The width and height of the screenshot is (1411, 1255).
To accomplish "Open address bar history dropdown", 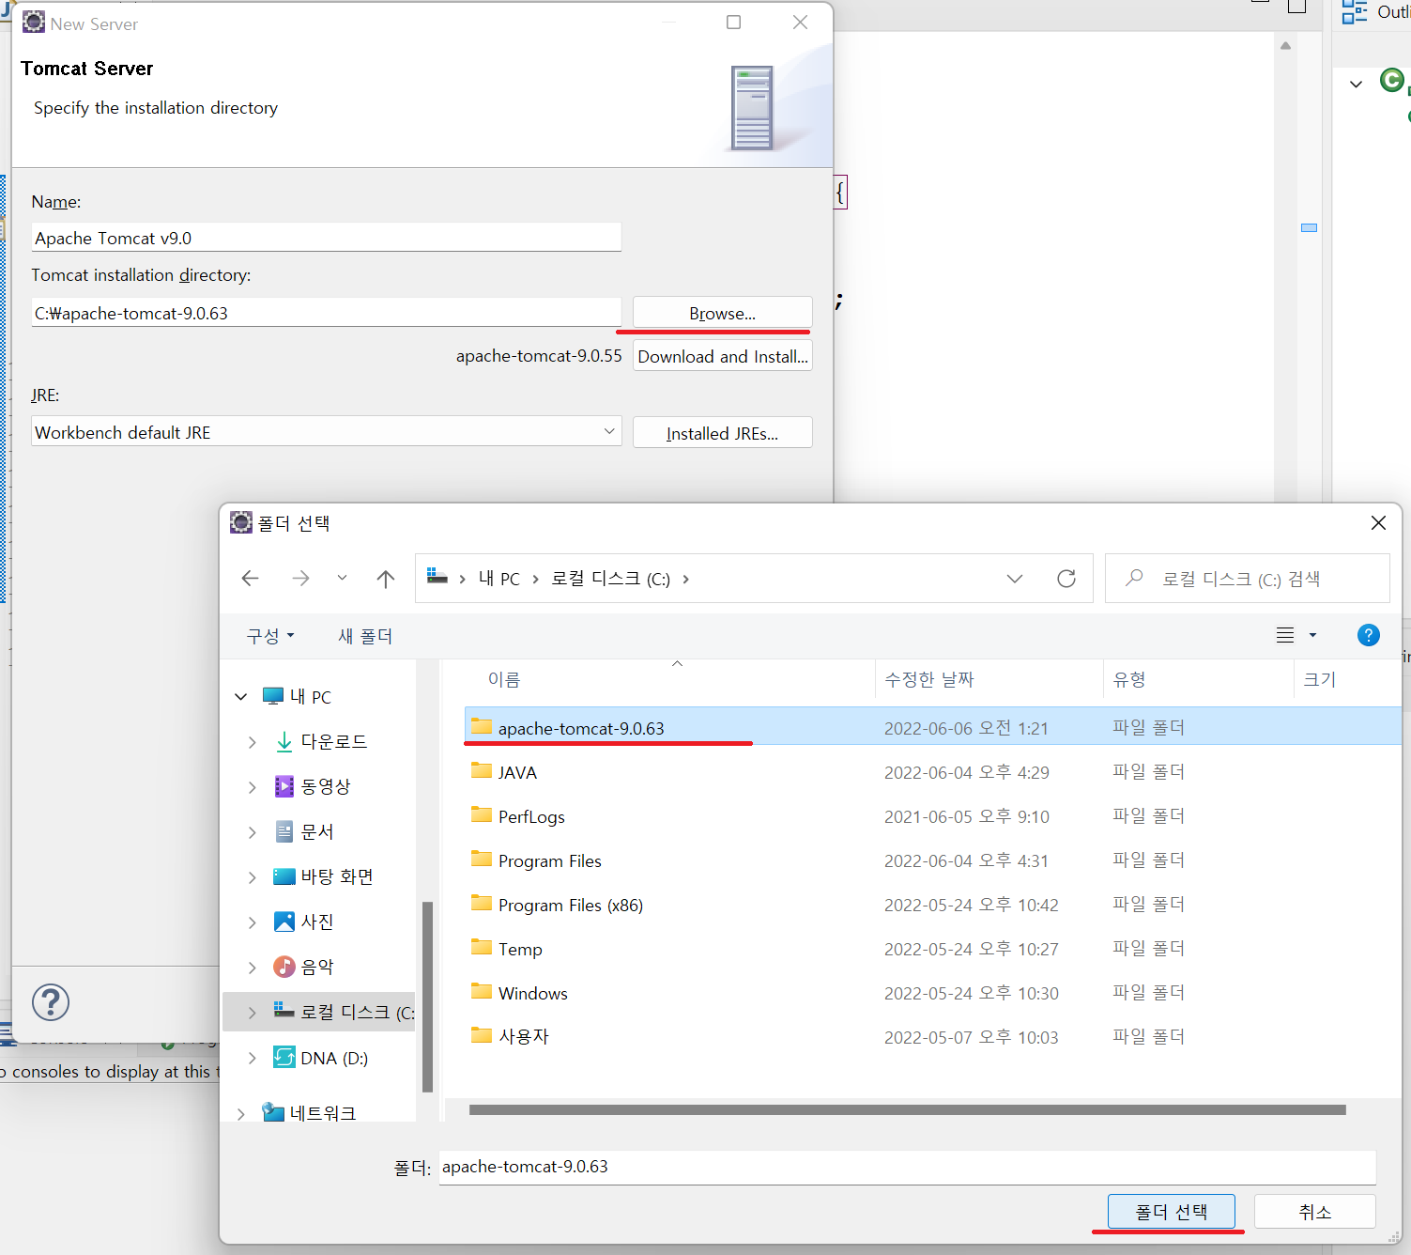I will pyautogui.click(x=1015, y=579).
